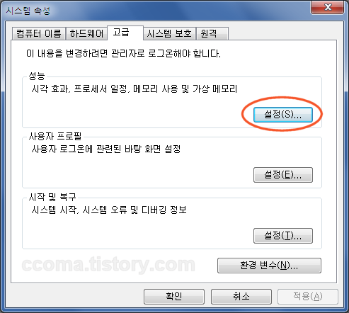Click the administrator logon notice text
The width and height of the screenshot is (349, 313).
pyautogui.click(x=123, y=54)
